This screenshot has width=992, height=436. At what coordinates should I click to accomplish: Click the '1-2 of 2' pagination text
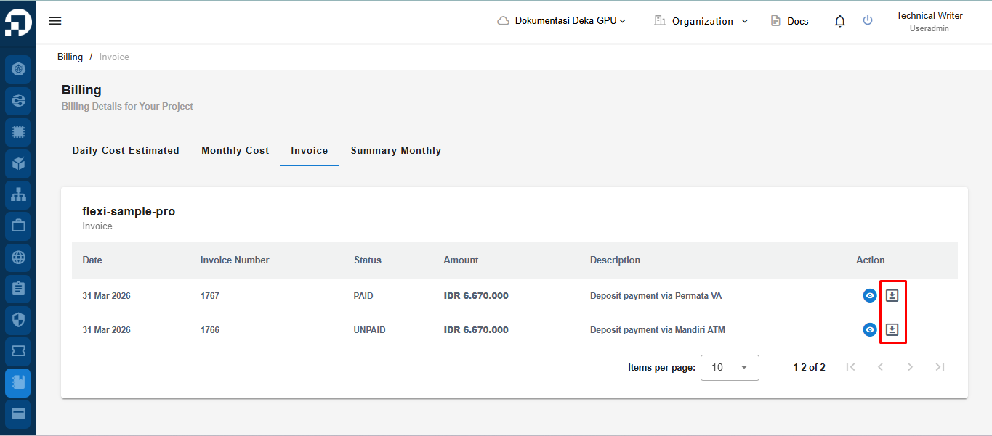(810, 368)
